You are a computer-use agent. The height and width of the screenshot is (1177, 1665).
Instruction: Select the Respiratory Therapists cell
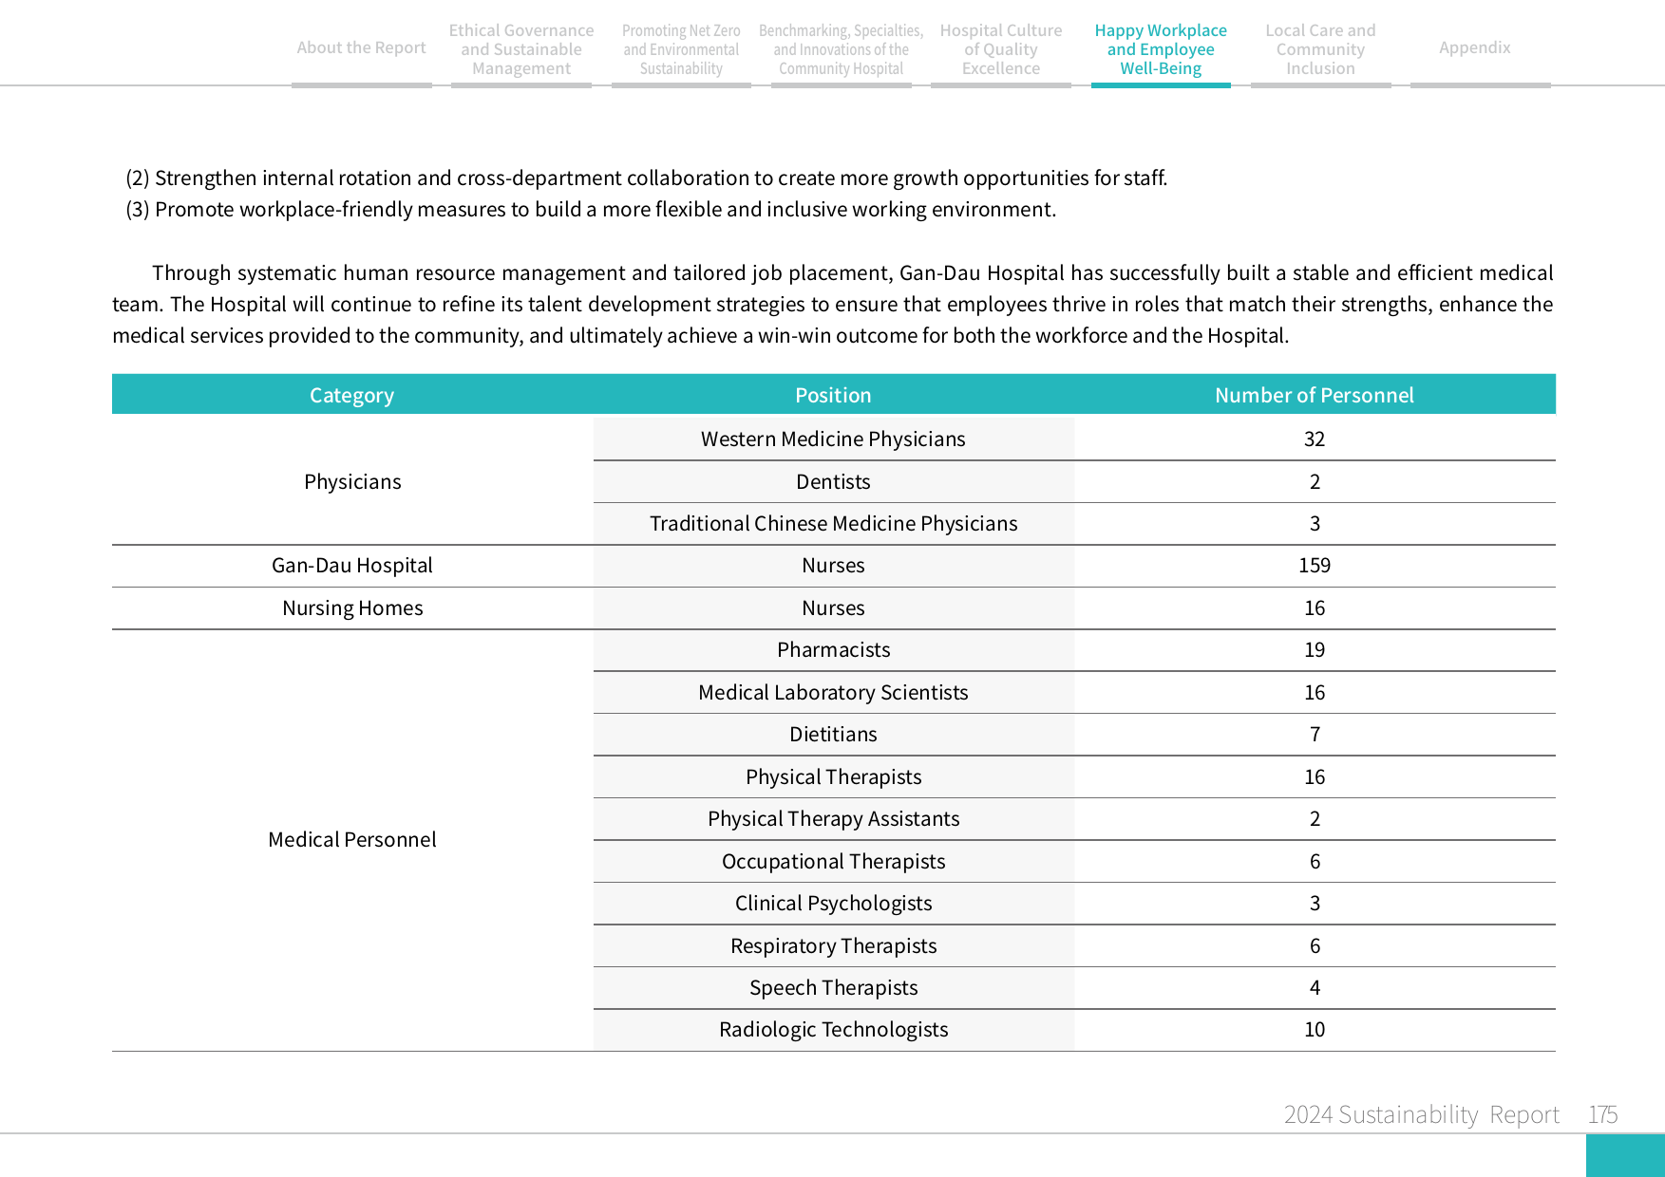click(833, 946)
